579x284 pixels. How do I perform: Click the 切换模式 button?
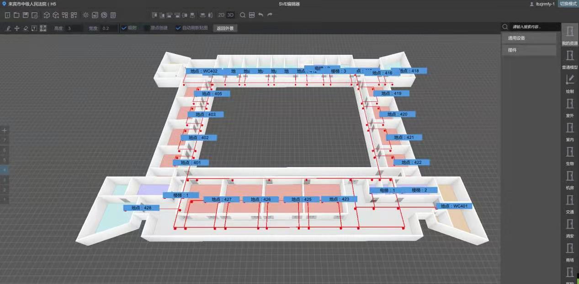[568, 4]
